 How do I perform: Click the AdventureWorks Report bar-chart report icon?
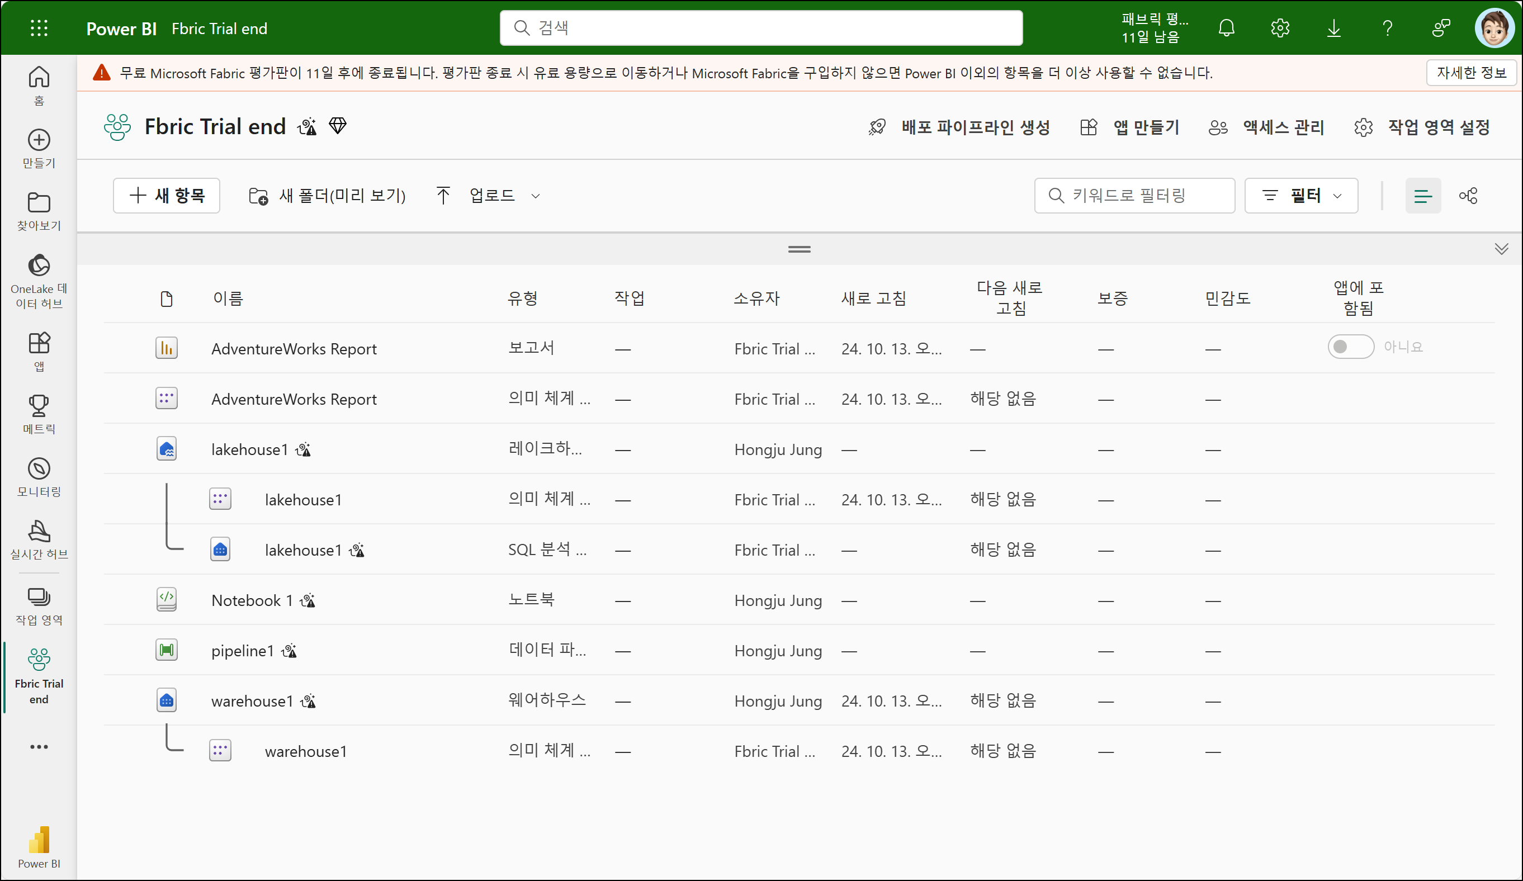click(166, 349)
